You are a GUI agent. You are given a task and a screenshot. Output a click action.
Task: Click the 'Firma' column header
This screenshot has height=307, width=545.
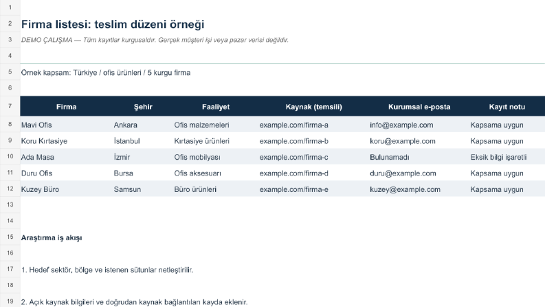point(67,107)
